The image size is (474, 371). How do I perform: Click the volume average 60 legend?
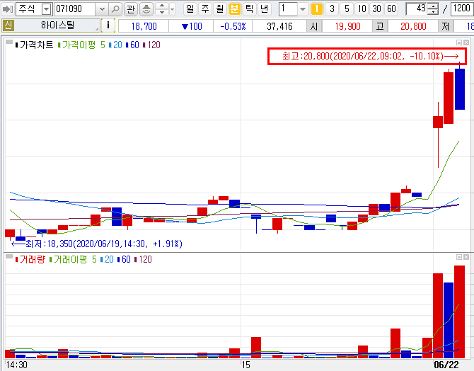(124, 259)
